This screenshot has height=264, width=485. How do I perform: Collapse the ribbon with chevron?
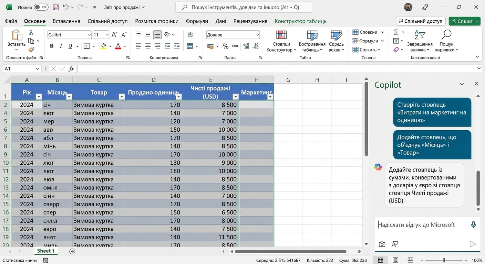coord(477,57)
